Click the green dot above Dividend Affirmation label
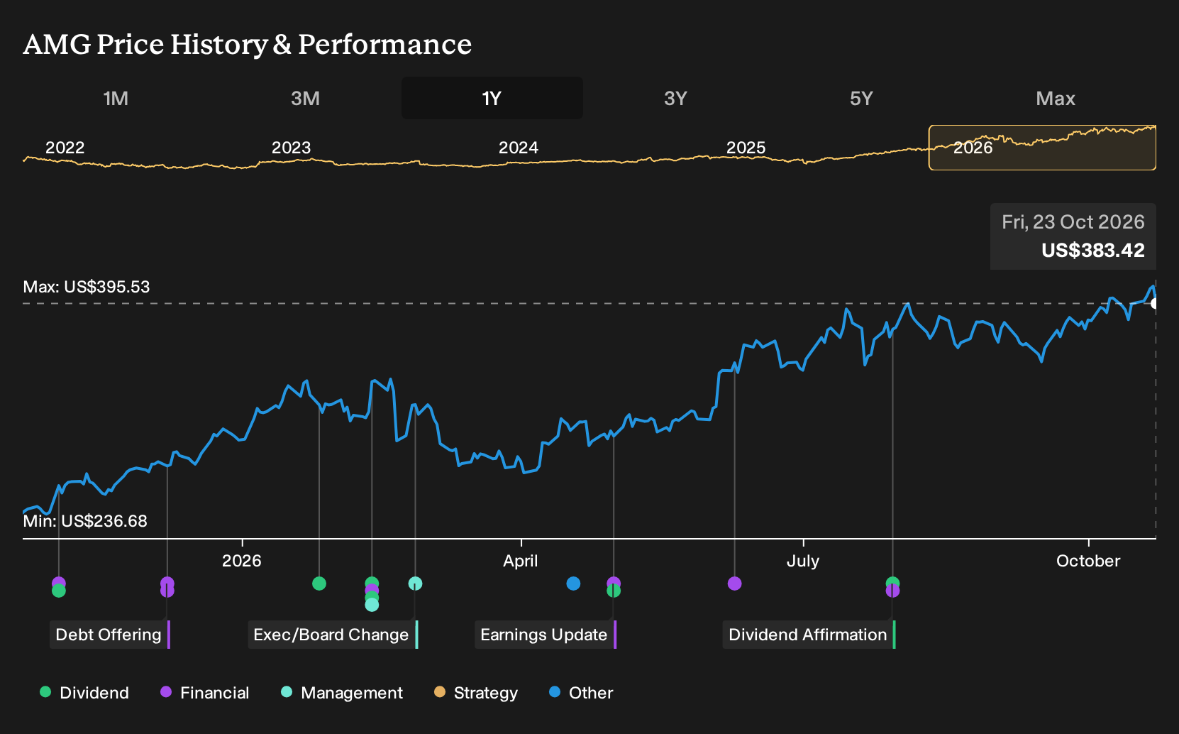The height and width of the screenshot is (734, 1179). pyautogui.click(x=892, y=582)
